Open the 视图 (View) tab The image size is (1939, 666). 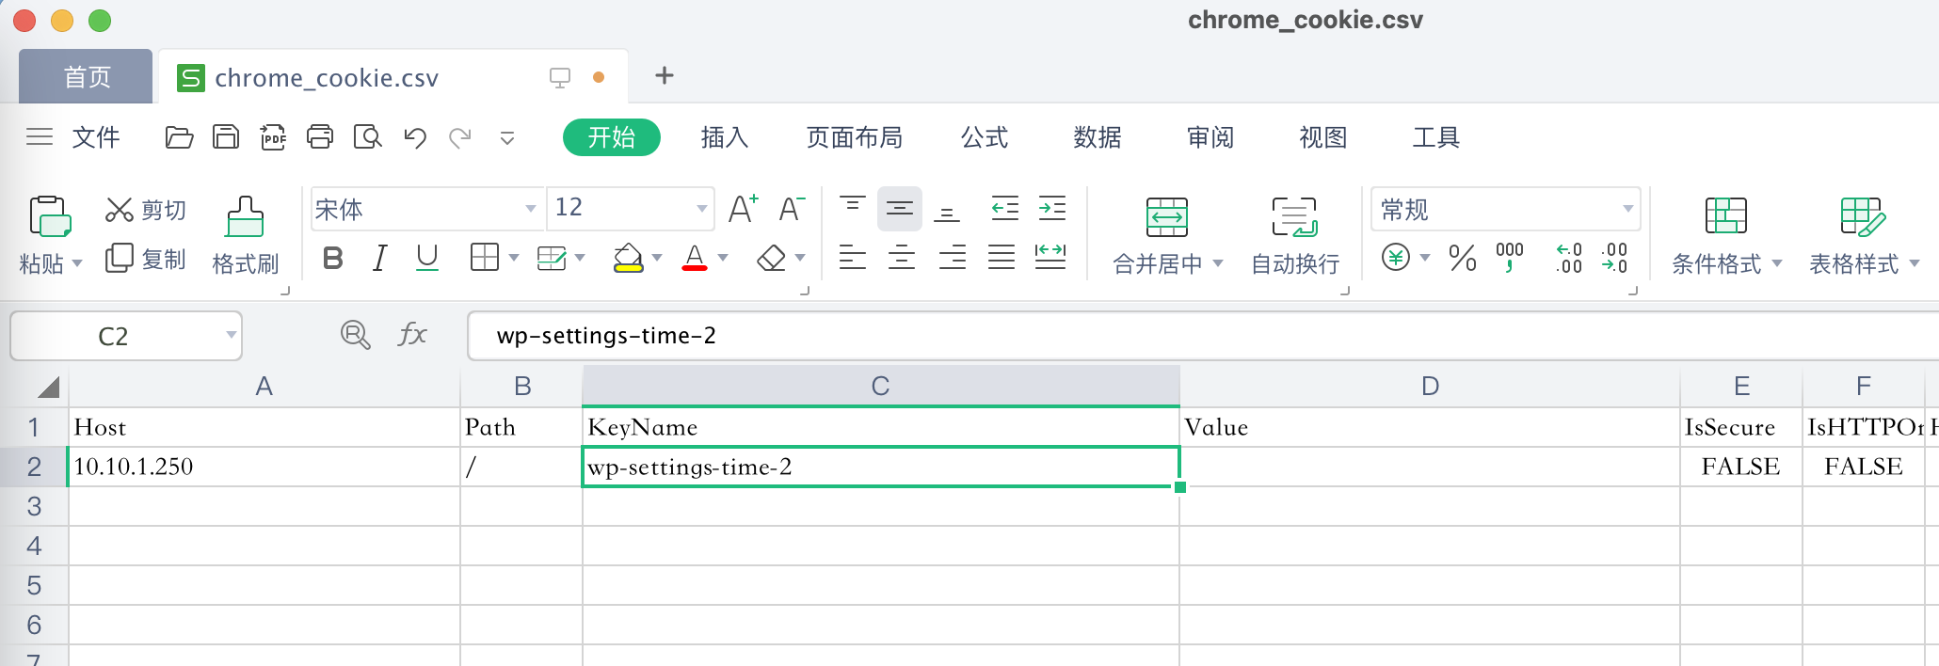[1323, 137]
